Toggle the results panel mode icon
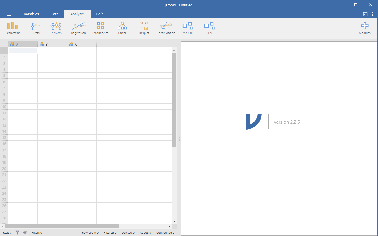378x236 pixels. 365,14
